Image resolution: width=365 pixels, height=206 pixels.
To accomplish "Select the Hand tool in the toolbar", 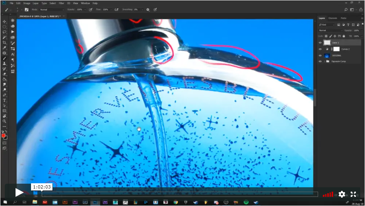I will click(4, 116).
